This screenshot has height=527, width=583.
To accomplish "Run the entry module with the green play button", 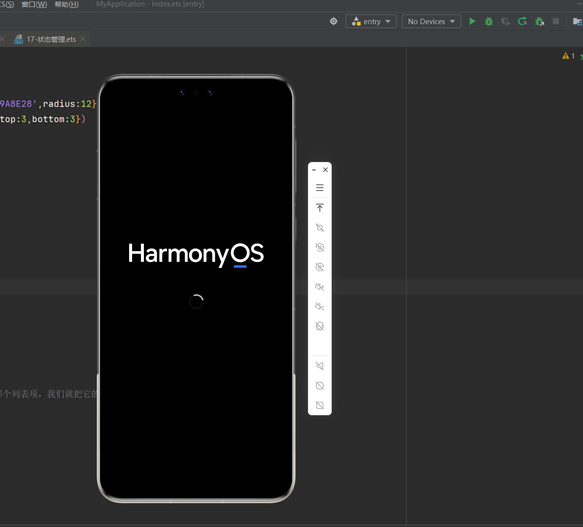I will (x=472, y=21).
